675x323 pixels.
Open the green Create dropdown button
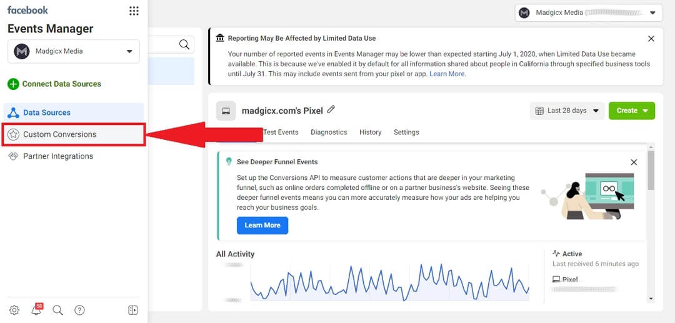coord(631,111)
